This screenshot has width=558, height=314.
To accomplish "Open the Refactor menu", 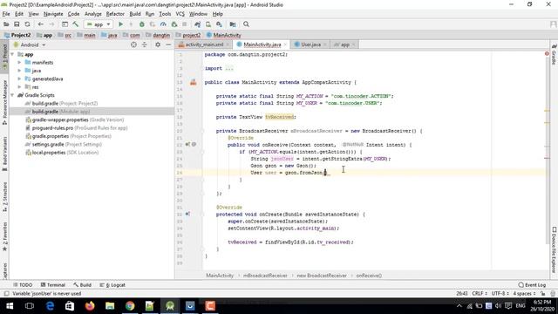I will point(115,14).
